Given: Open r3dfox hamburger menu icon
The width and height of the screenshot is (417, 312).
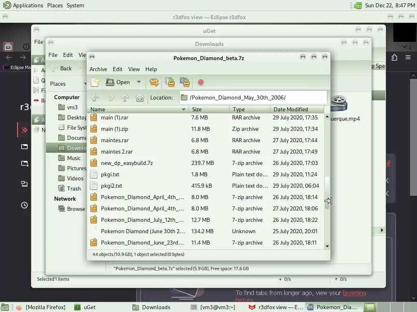Looking at the screenshot, I should click(x=408, y=57).
